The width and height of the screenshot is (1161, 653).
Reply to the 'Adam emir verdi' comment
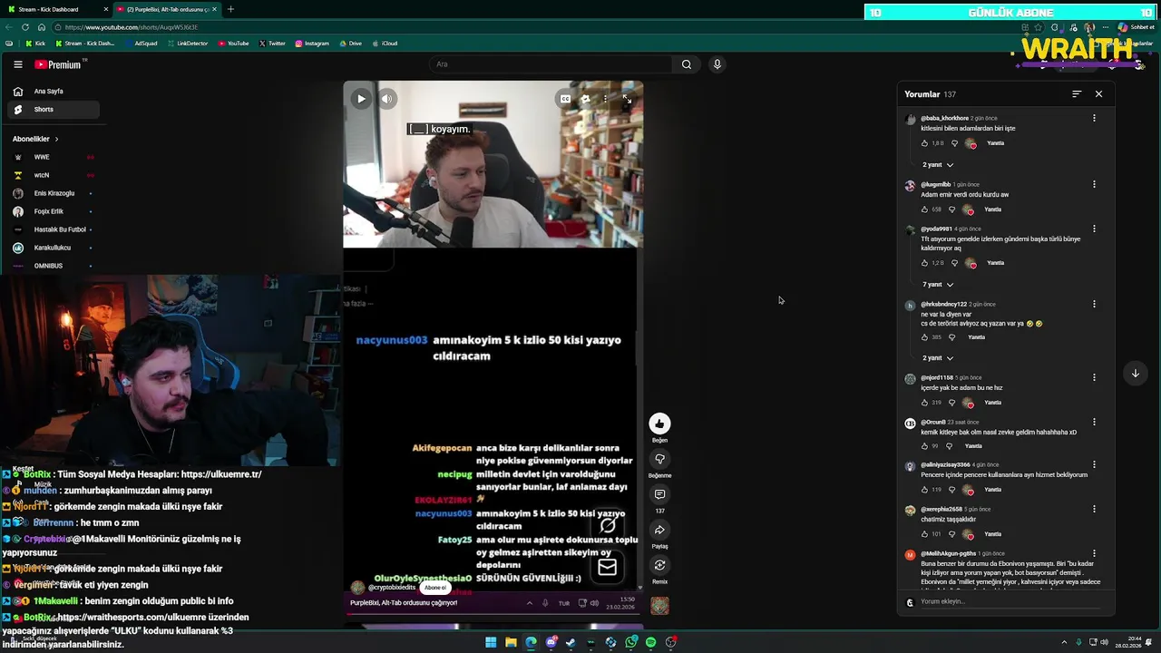coord(993,210)
